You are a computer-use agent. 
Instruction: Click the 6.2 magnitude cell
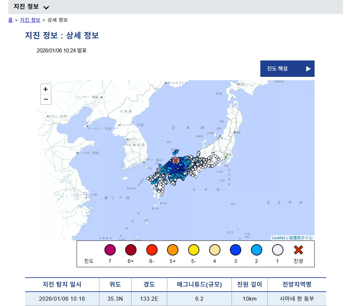tap(199, 299)
